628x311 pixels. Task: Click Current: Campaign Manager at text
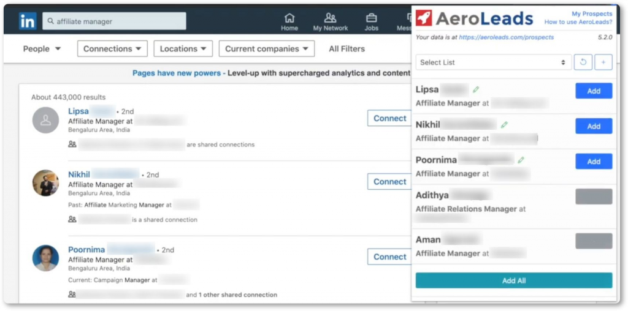click(113, 280)
